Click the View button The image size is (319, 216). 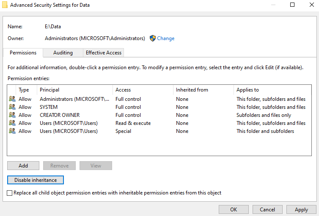tap(96, 166)
